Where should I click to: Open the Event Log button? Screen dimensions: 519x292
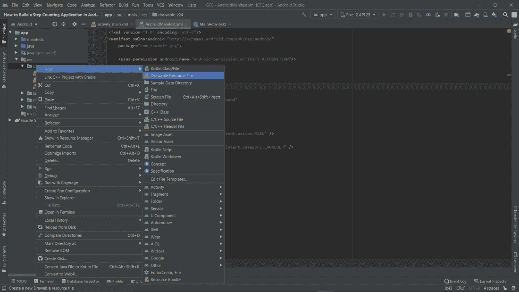click(455, 281)
